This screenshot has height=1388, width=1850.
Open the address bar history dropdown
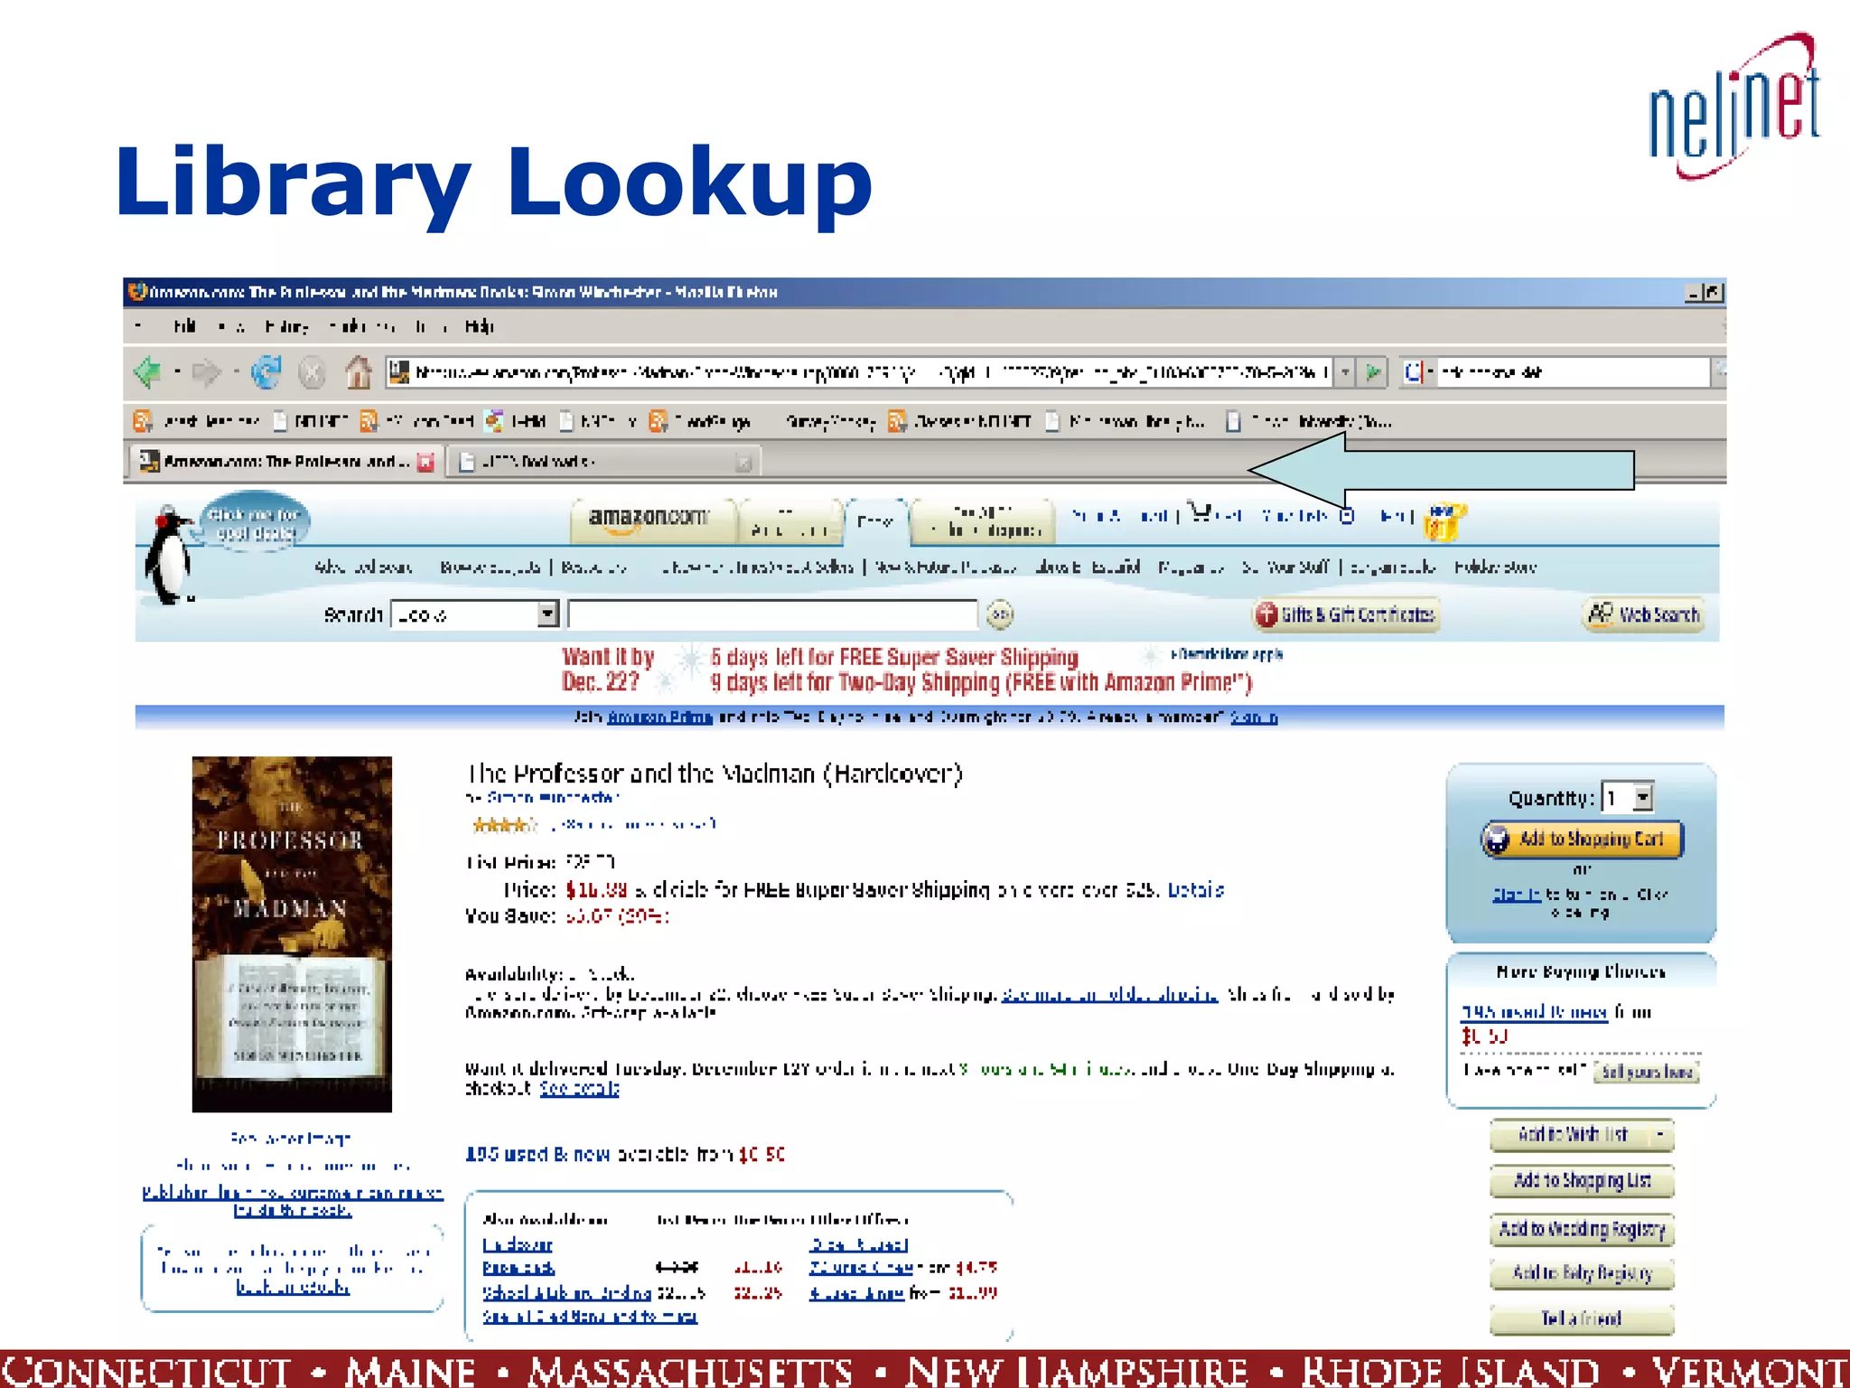tap(1345, 371)
